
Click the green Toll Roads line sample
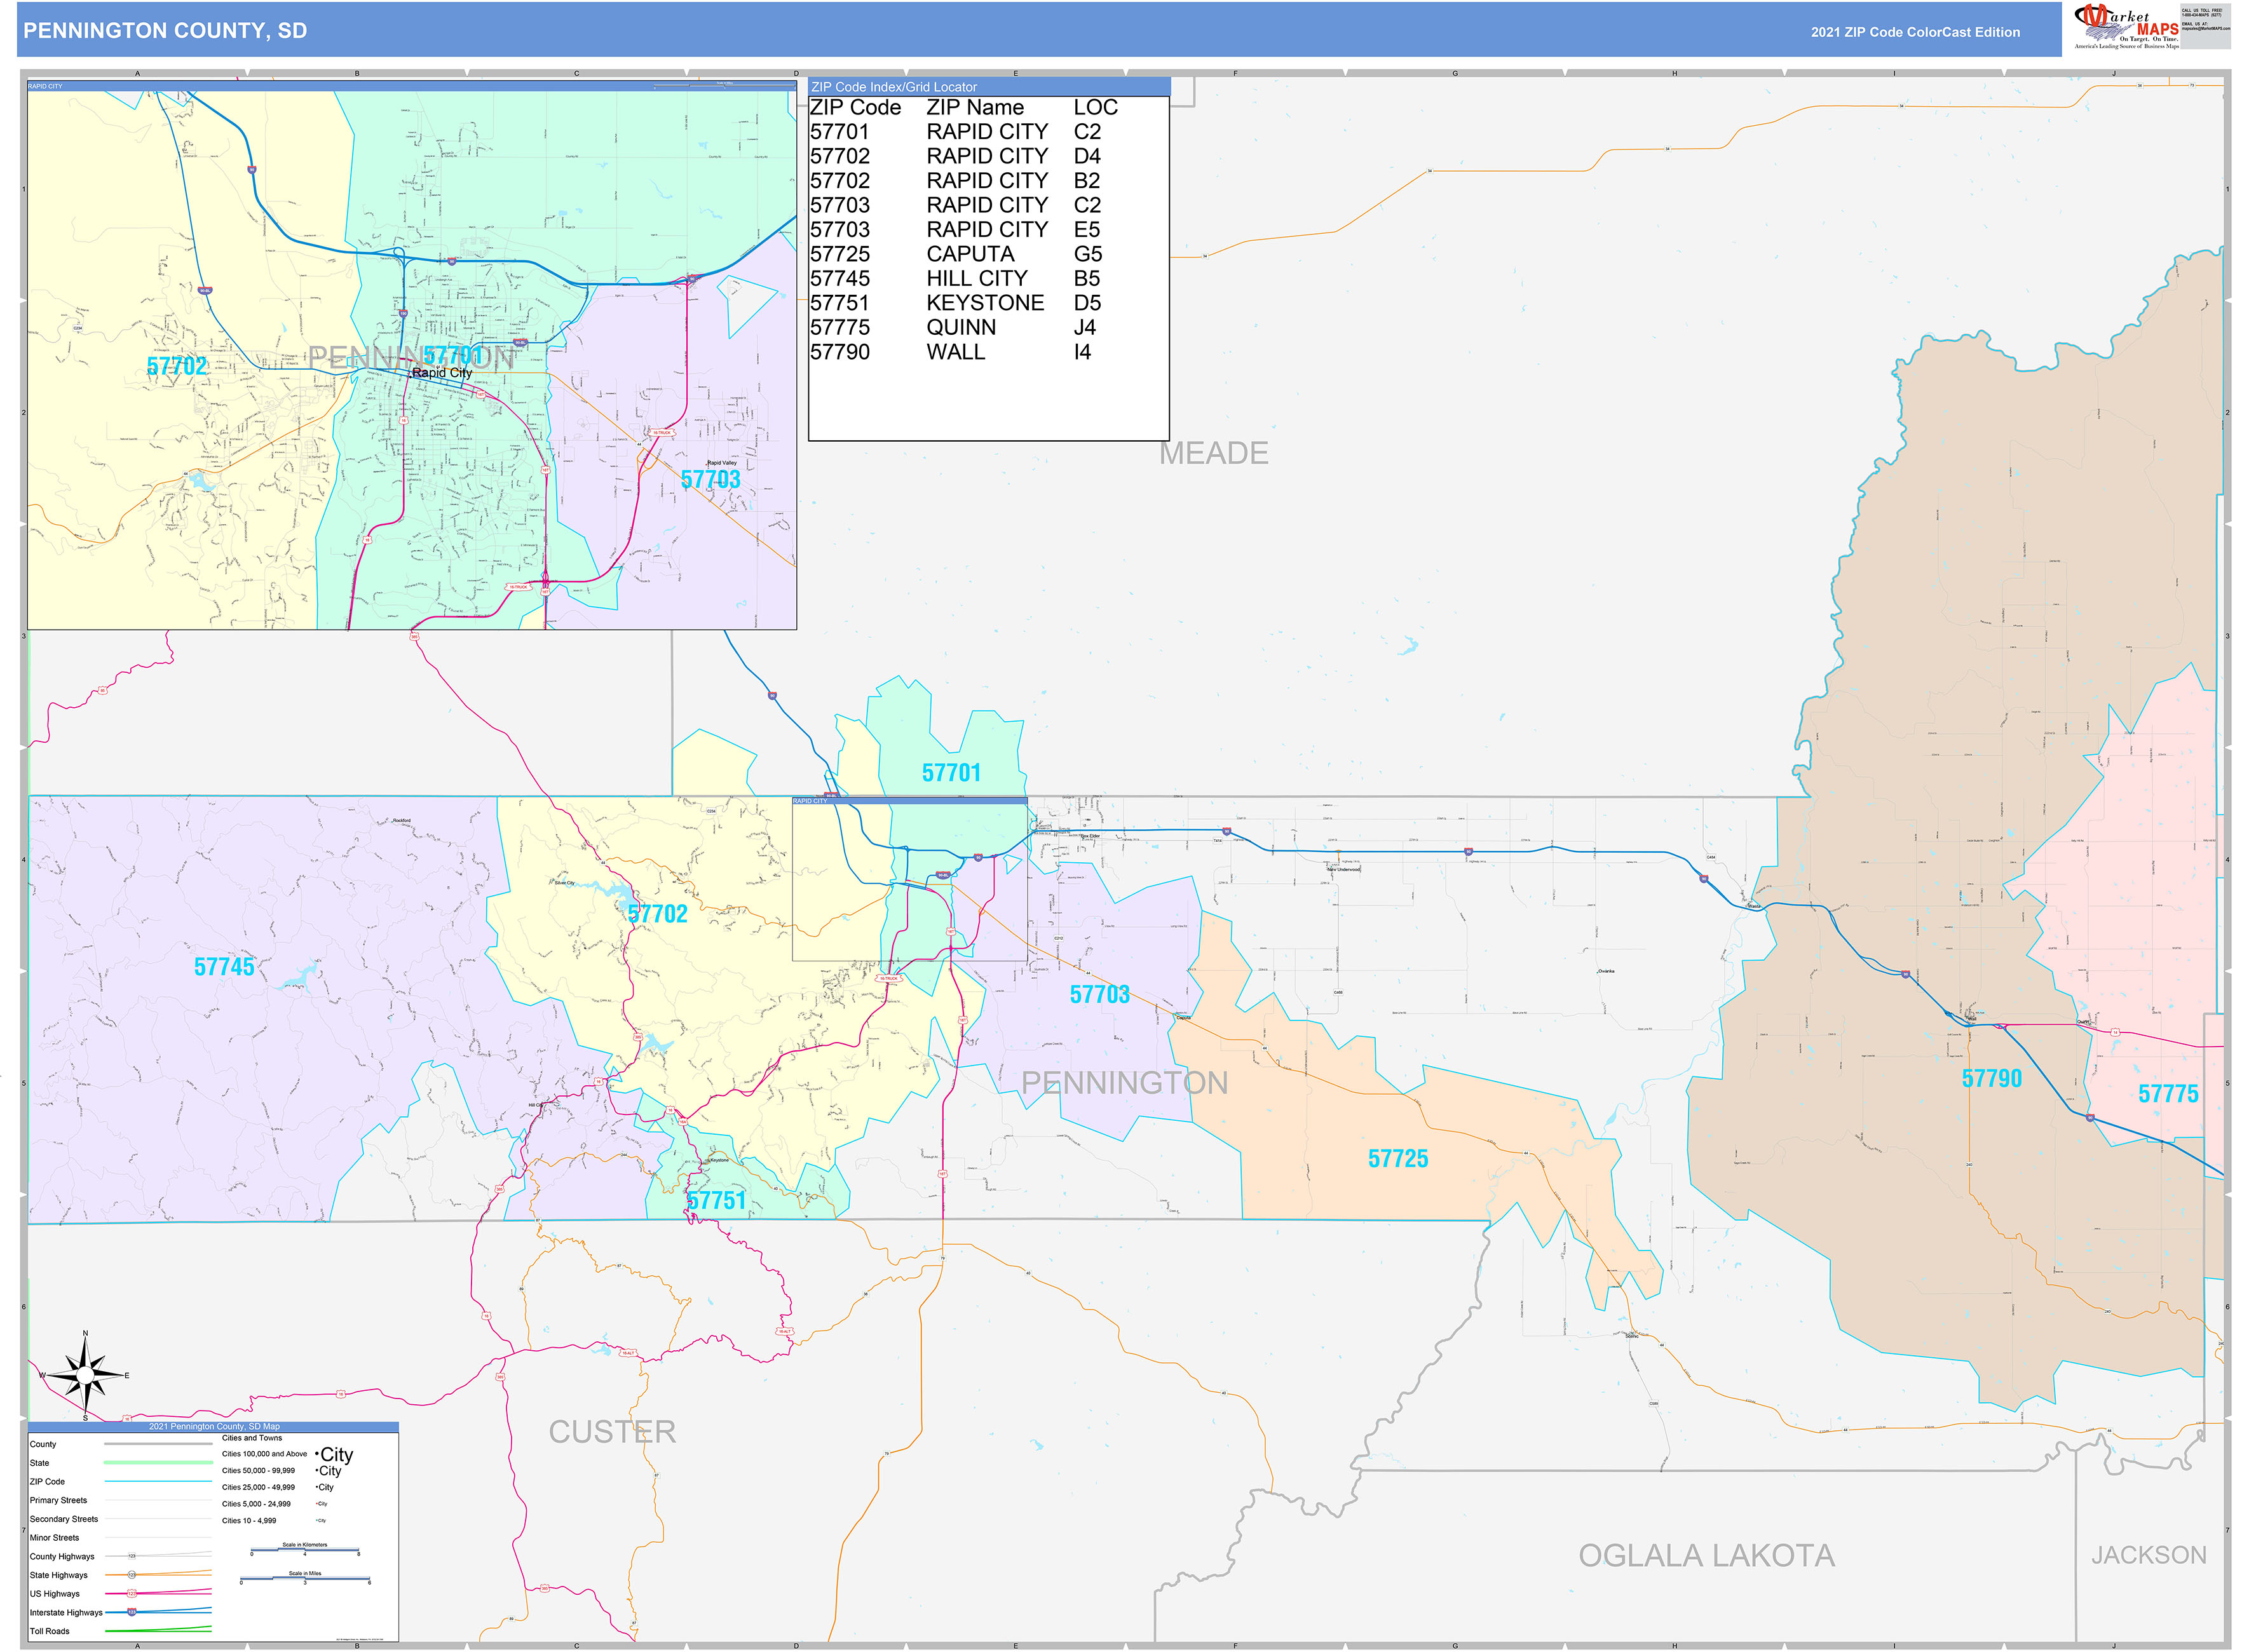tap(158, 1630)
